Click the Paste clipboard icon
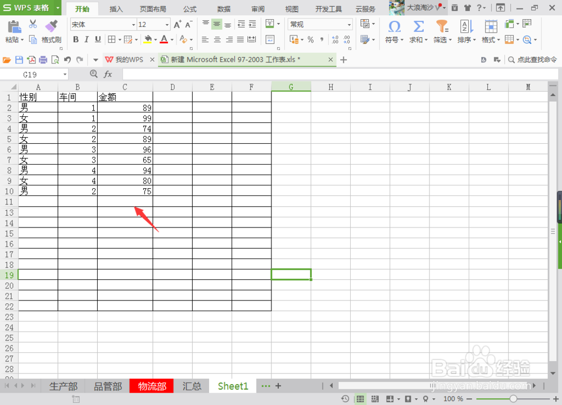The height and width of the screenshot is (405, 562). [x=14, y=27]
